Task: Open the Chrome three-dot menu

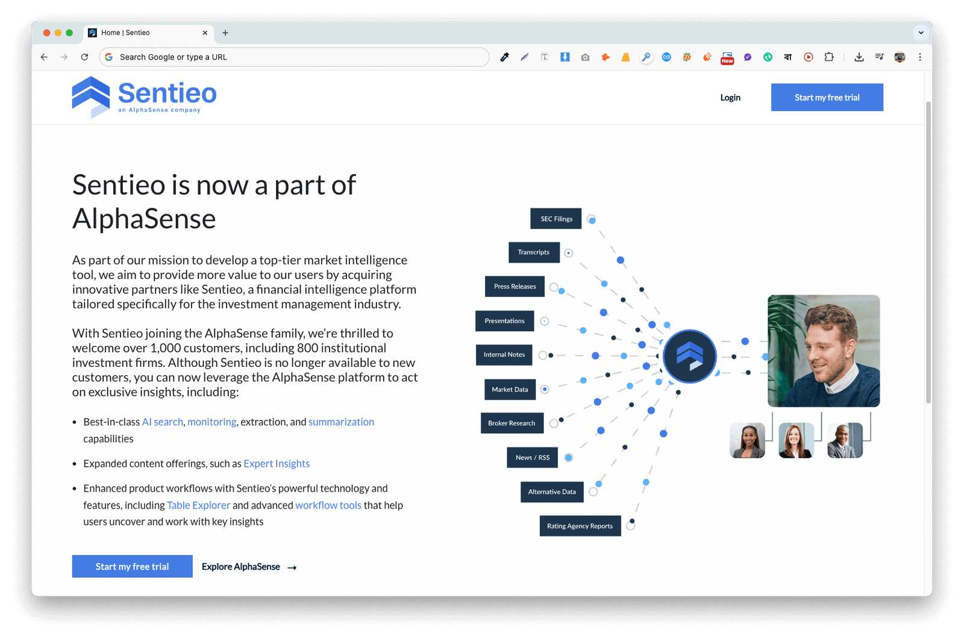Action: tap(920, 57)
